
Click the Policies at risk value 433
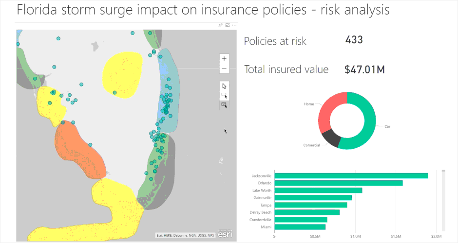click(354, 40)
